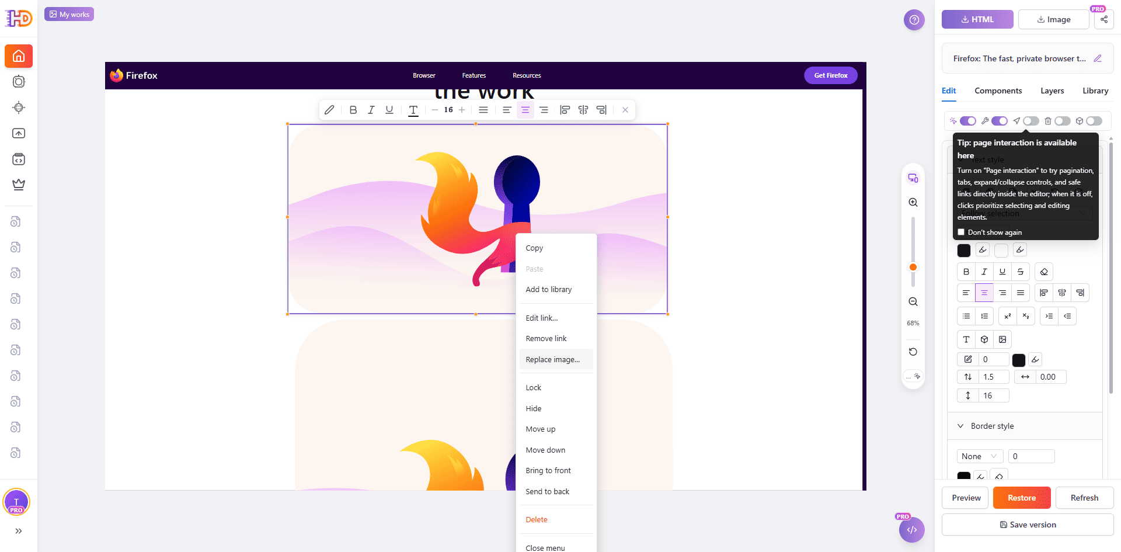The height and width of the screenshot is (552, 1121).
Task: Switch to the Library tab
Action: click(x=1095, y=91)
